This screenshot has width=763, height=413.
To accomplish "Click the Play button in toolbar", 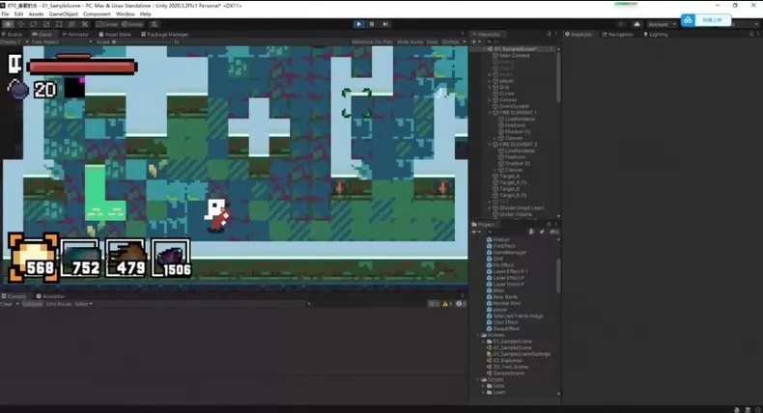I will (358, 24).
